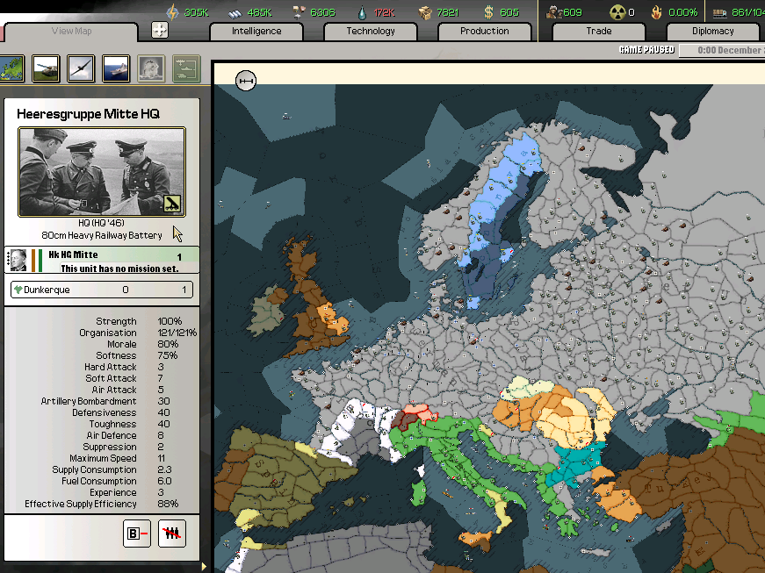Viewport: 765px width, 573px height.
Task: Click the disband unit crossed-soldiers button
Action: click(x=172, y=533)
